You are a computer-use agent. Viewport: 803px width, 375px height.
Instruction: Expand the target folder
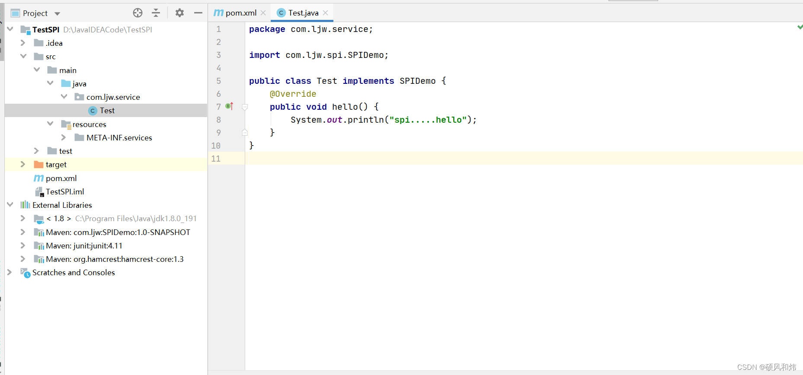[x=23, y=164]
